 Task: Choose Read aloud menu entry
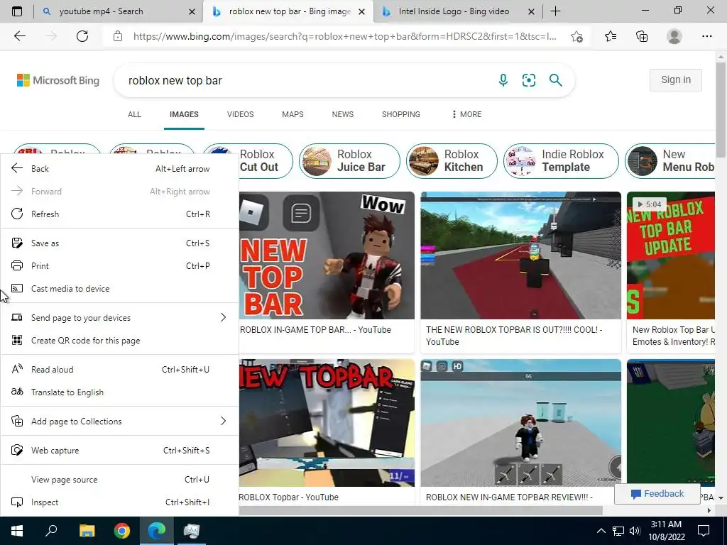click(x=119, y=369)
